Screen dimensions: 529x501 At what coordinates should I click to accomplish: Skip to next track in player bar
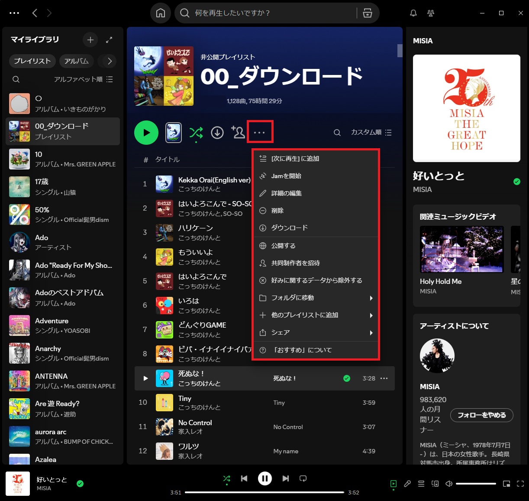(285, 478)
